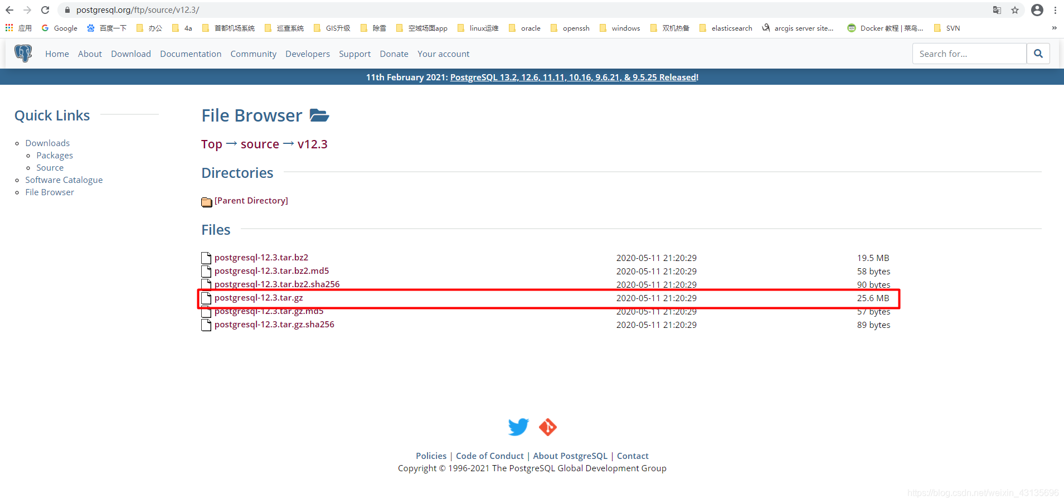Navigate to Top breadcrumb
1064x503 pixels.
pos(212,144)
